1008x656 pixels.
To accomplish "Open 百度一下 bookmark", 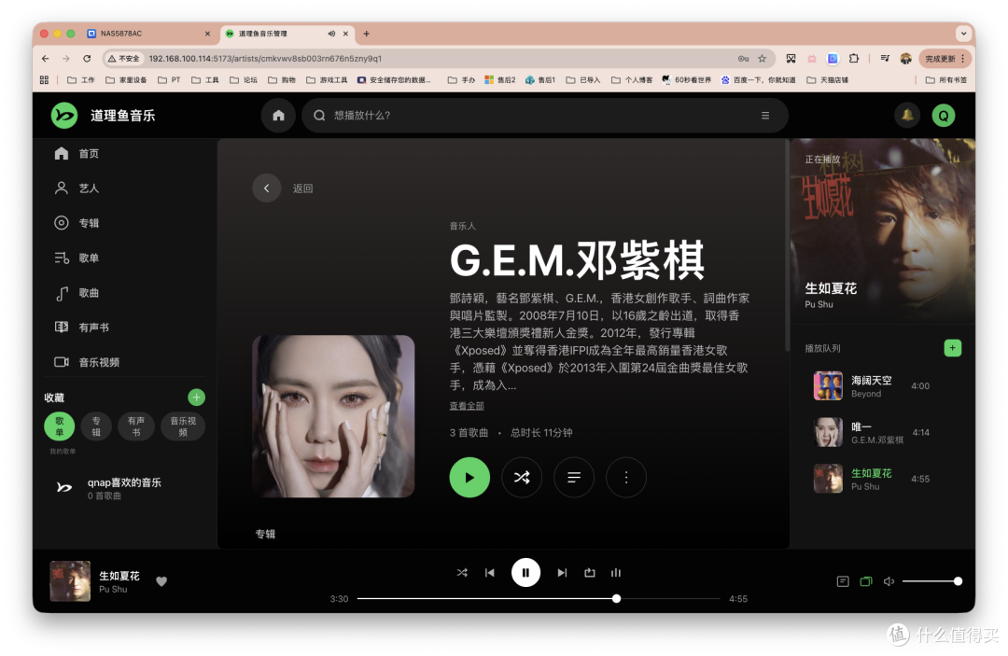I will [x=758, y=80].
